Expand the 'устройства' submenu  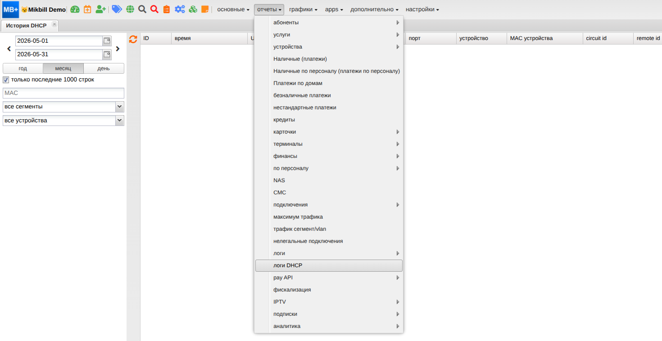[x=329, y=47]
